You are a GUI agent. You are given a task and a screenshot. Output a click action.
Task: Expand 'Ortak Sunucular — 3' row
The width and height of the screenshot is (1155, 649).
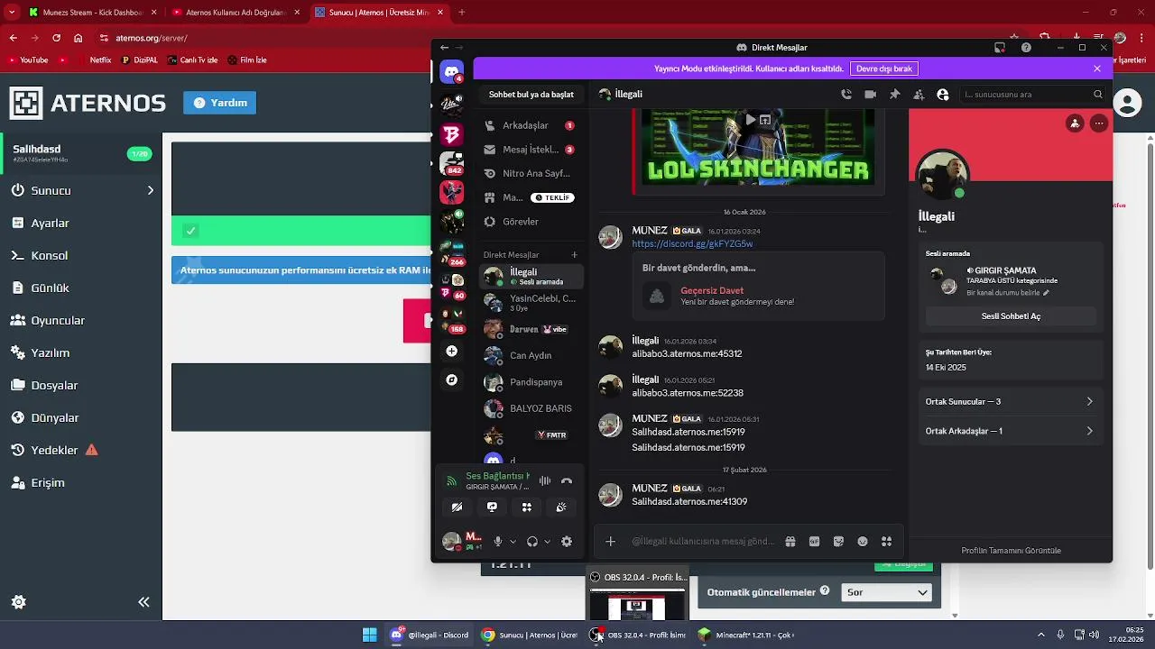(x=1009, y=402)
